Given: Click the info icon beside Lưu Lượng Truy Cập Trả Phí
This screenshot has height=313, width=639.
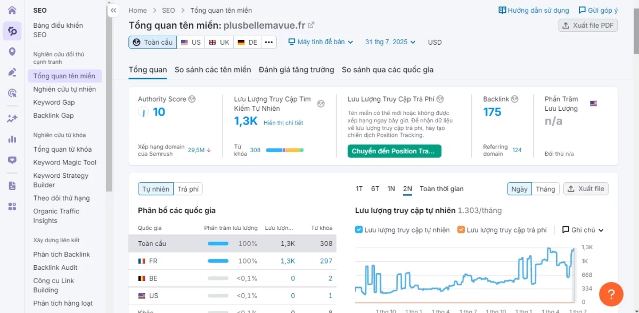Looking at the screenshot, I should [x=440, y=99].
